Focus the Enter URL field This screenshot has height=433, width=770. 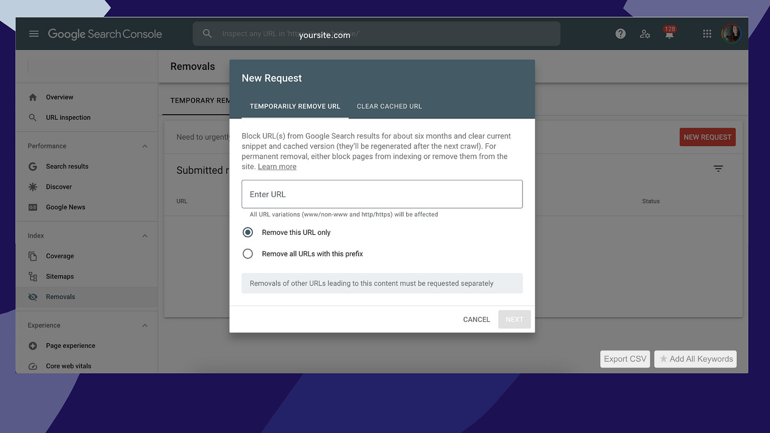click(382, 194)
